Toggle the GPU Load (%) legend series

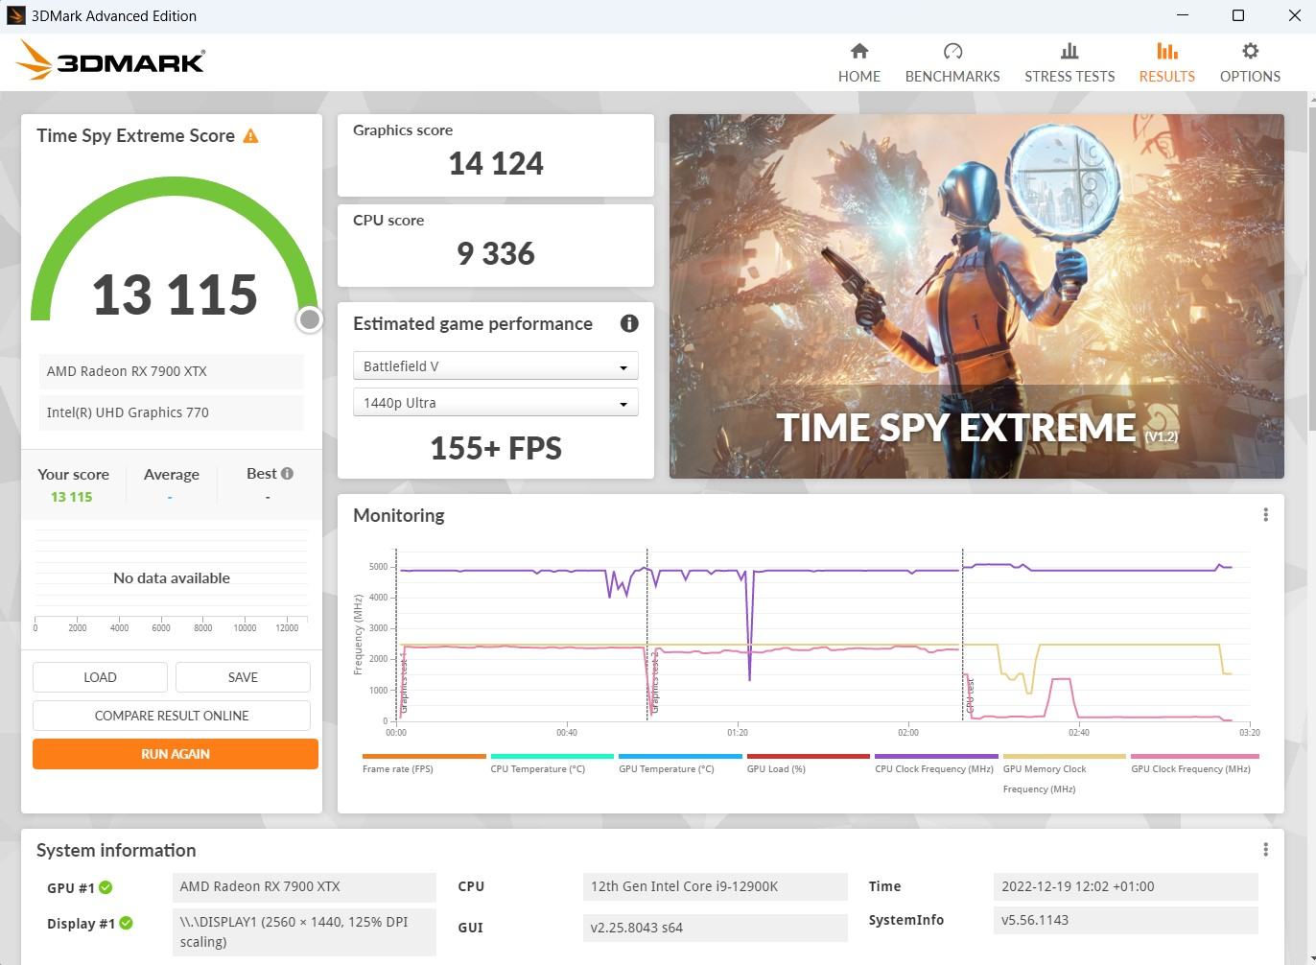[x=808, y=765]
